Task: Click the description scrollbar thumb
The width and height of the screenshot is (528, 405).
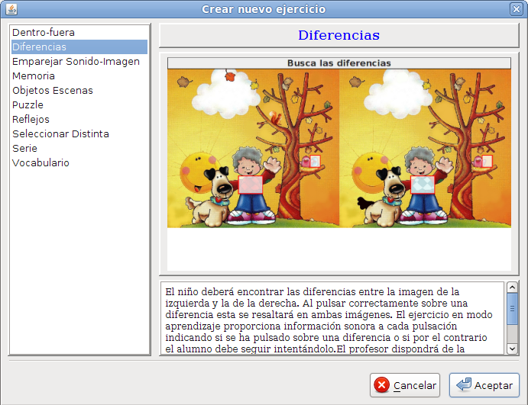Action: point(512,309)
